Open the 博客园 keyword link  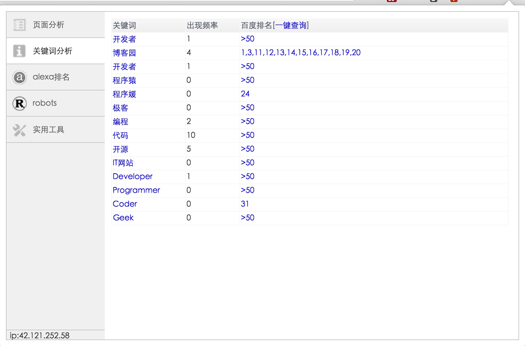click(124, 53)
